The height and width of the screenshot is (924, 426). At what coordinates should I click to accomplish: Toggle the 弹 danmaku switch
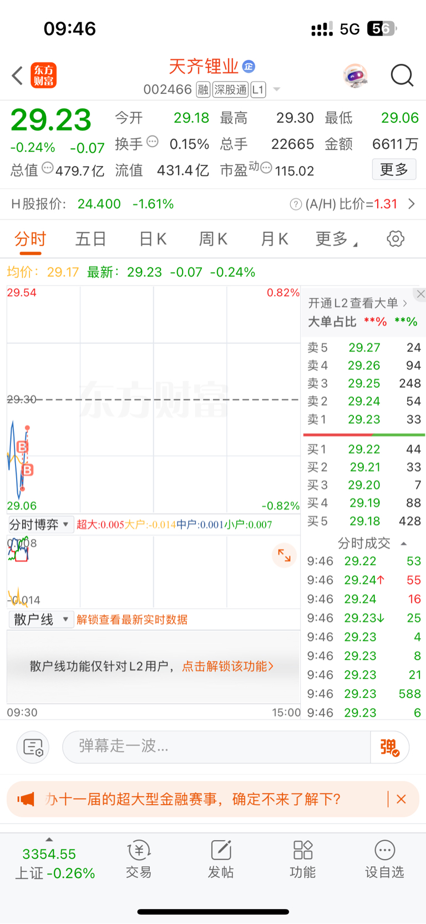coord(390,747)
